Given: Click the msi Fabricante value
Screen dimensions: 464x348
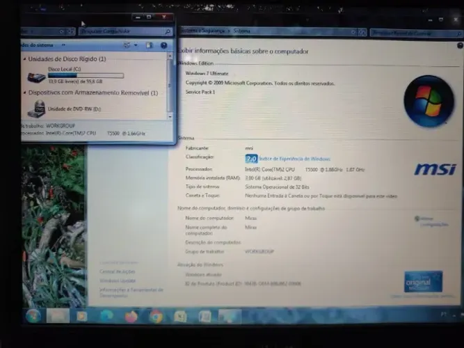Looking at the screenshot, I should [x=249, y=148].
